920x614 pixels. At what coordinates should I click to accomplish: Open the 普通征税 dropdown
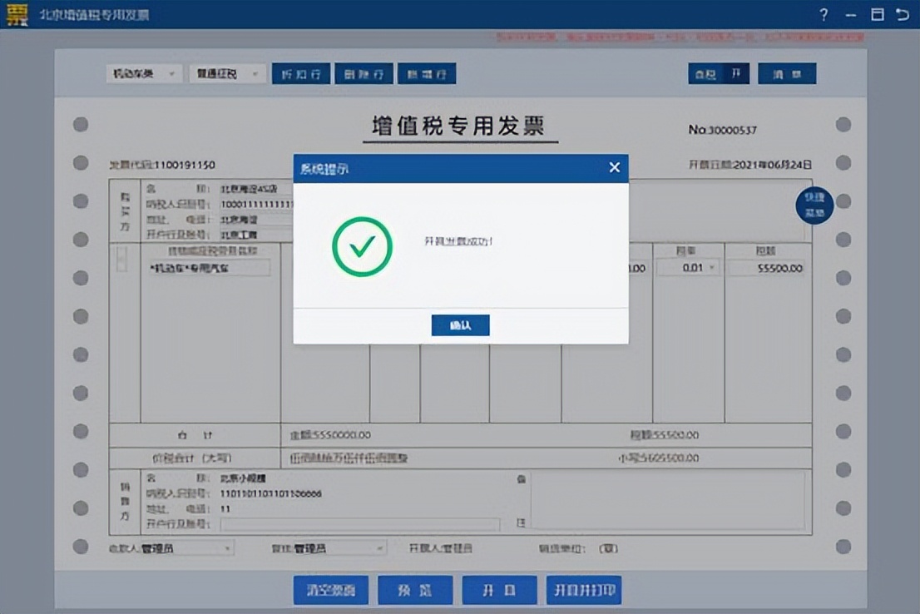coord(226,73)
